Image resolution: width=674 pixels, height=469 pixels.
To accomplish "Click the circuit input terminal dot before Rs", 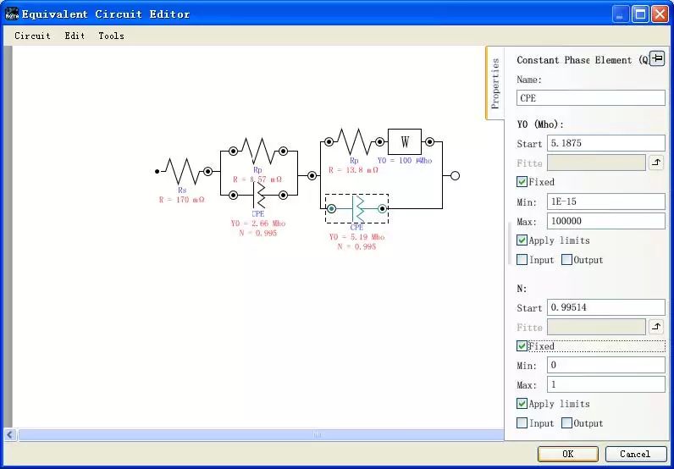I will pos(157,172).
